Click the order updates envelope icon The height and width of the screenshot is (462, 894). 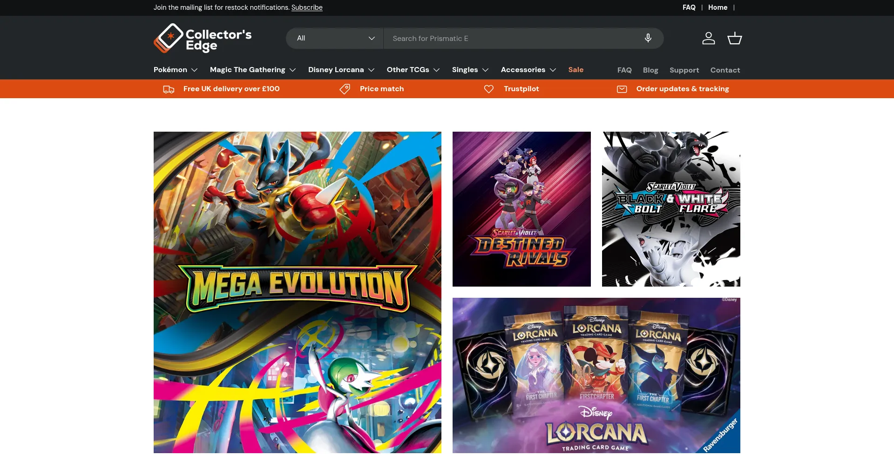pos(622,89)
